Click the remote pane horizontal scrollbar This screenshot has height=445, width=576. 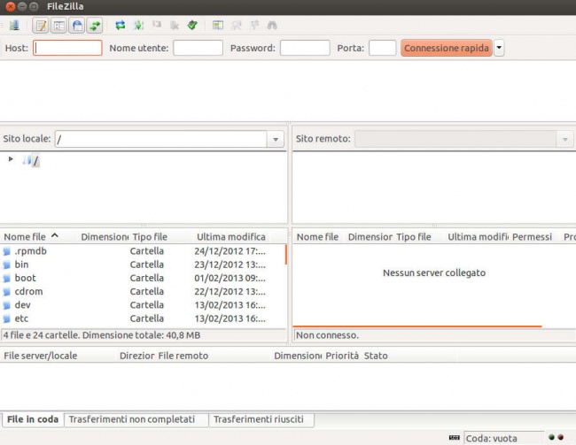click(417, 326)
